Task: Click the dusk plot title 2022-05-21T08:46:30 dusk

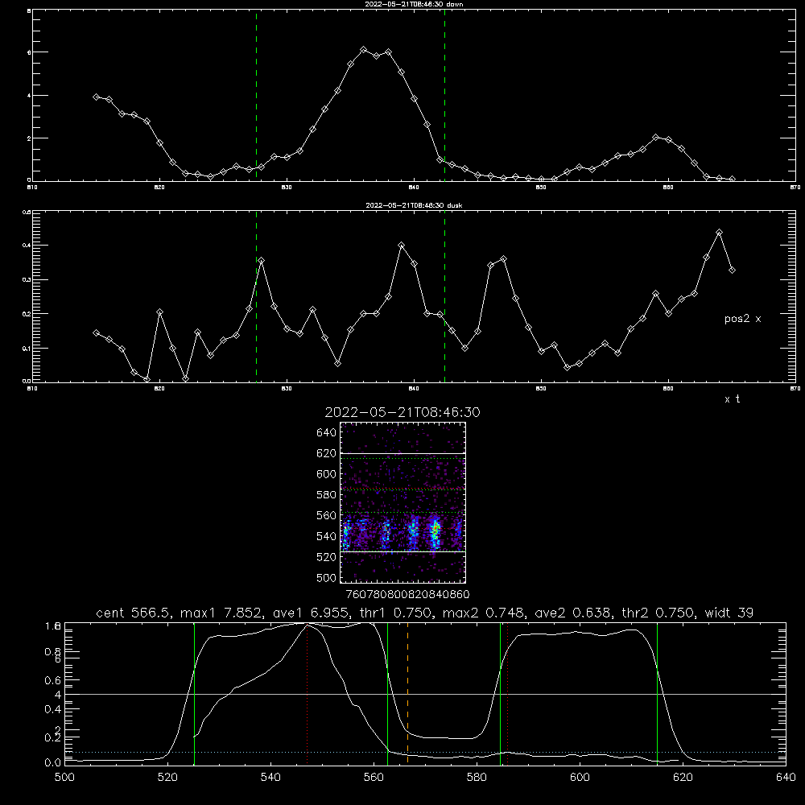Action: tap(414, 205)
